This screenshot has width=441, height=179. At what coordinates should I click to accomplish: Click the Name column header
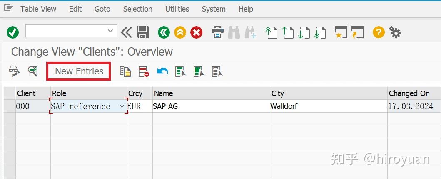[x=211, y=93]
